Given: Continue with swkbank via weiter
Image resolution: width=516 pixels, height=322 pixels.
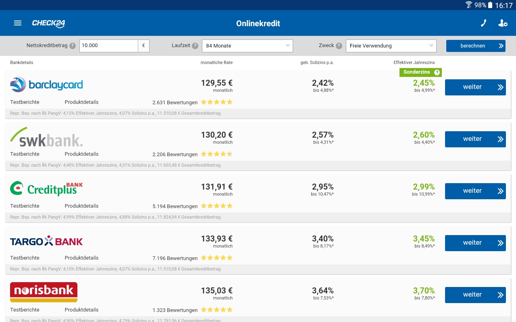Looking at the screenshot, I should (475, 139).
